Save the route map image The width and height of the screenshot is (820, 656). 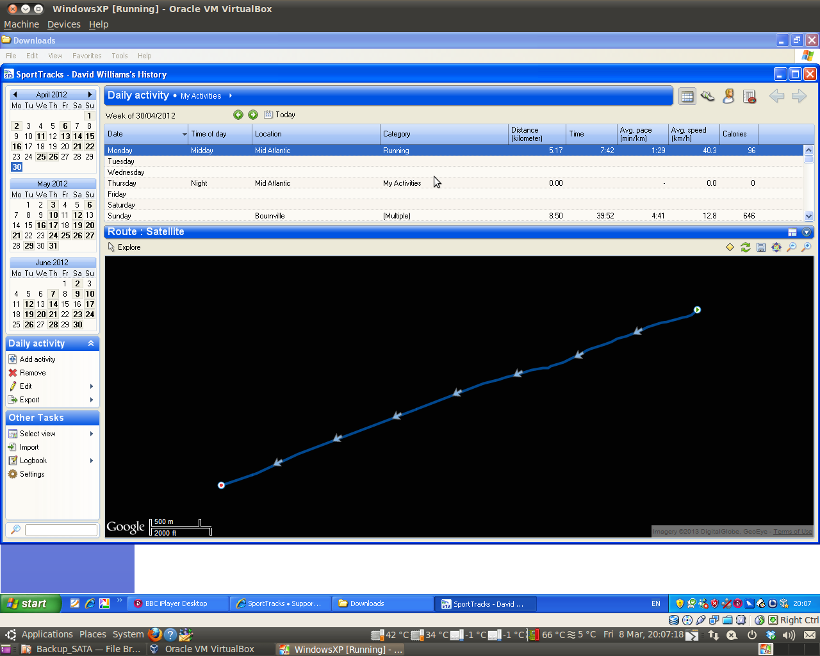(x=761, y=247)
